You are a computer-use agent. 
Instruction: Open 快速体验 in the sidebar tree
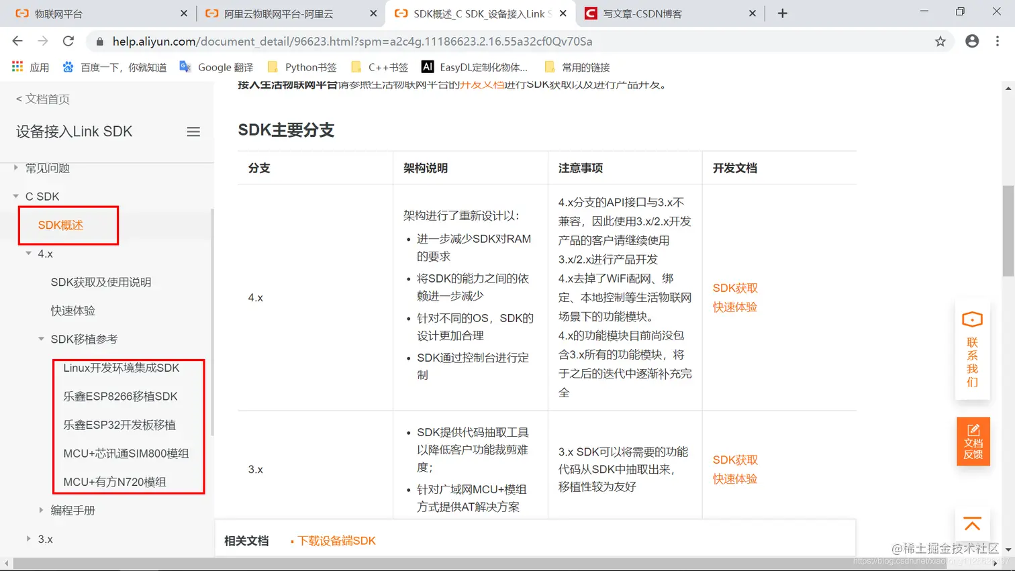pos(72,311)
